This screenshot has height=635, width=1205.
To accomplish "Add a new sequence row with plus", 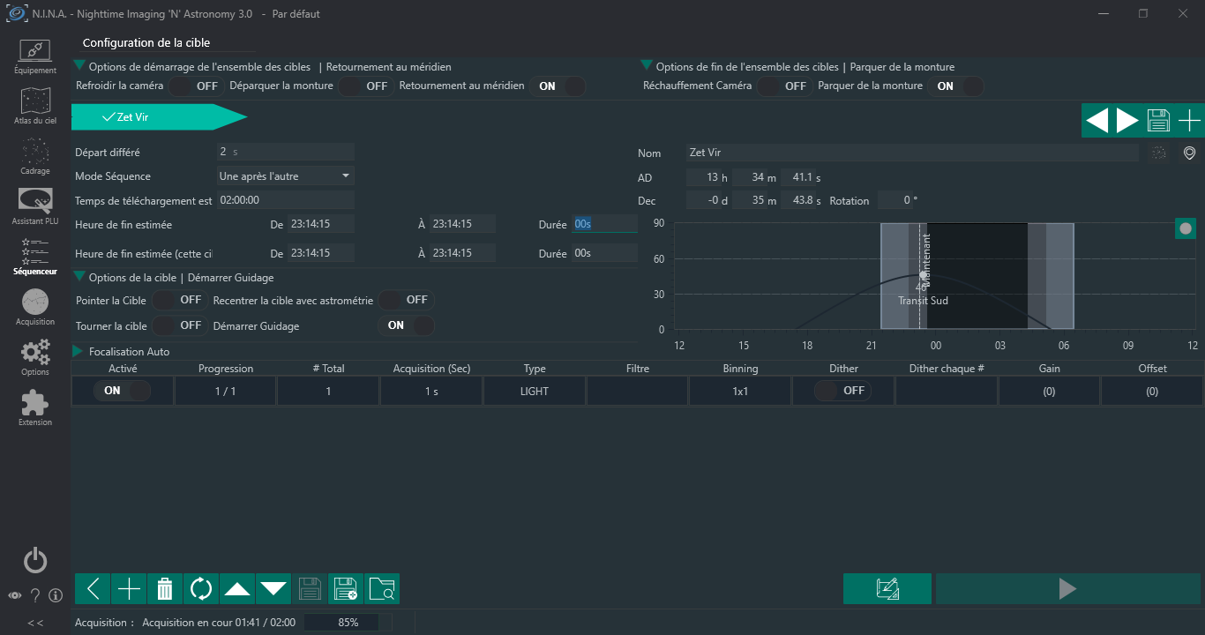I will (129, 588).
